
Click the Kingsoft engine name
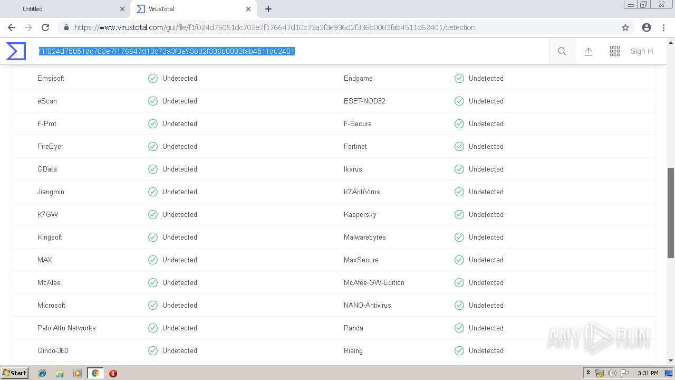pos(50,237)
